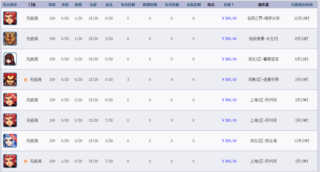The image size is (320, 172).
Task: Click the blue-haired HOT avatar
Action: tap(10, 141)
